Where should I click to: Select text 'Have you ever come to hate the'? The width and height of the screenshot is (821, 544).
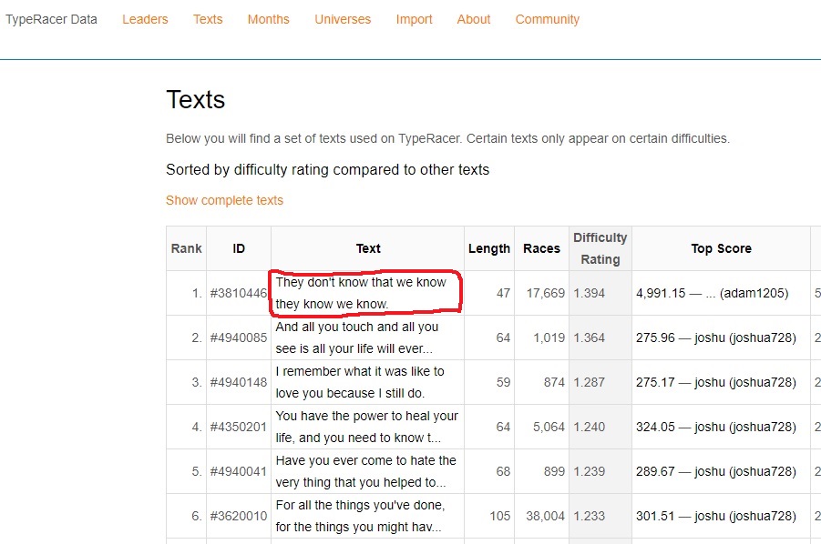[366, 460]
